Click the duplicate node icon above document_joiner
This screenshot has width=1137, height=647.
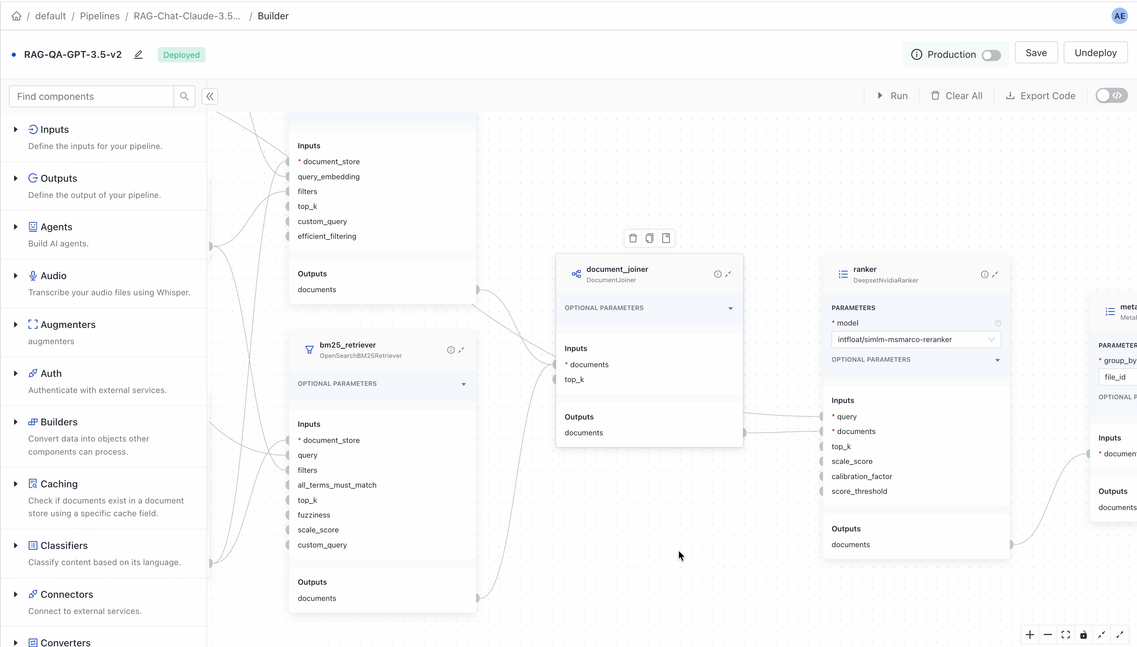pos(649,238)
